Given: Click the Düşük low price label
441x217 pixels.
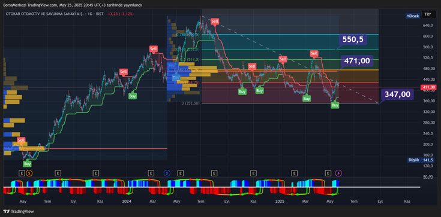Looking at the screenshot, I should coord(414,160).
